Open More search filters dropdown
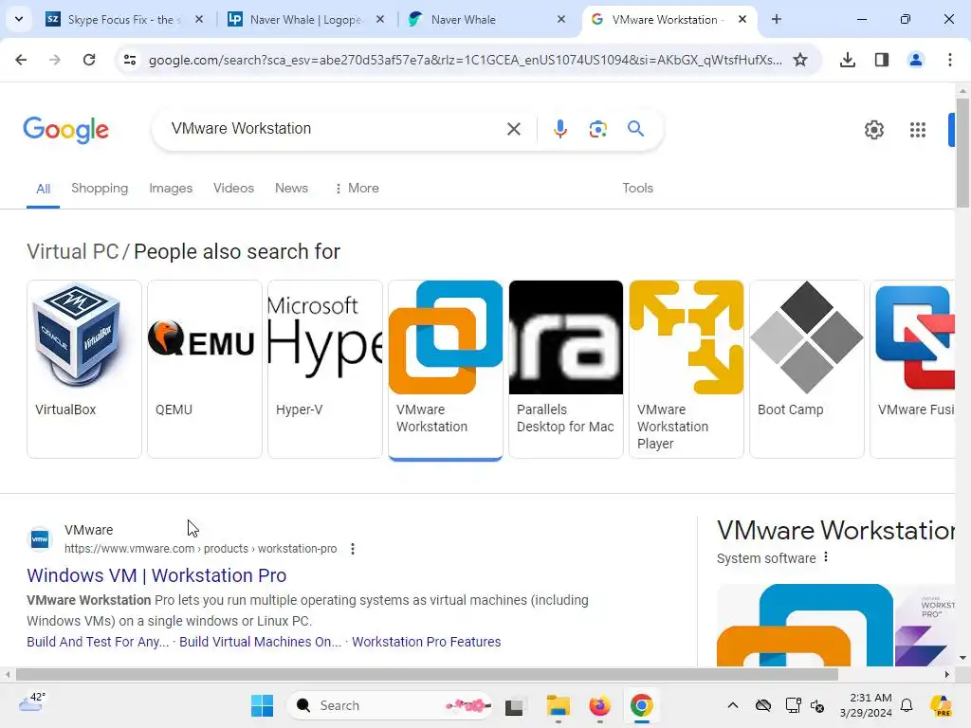Image resolution: width=971 pixels, height=728 pixels. pos(357,189)
